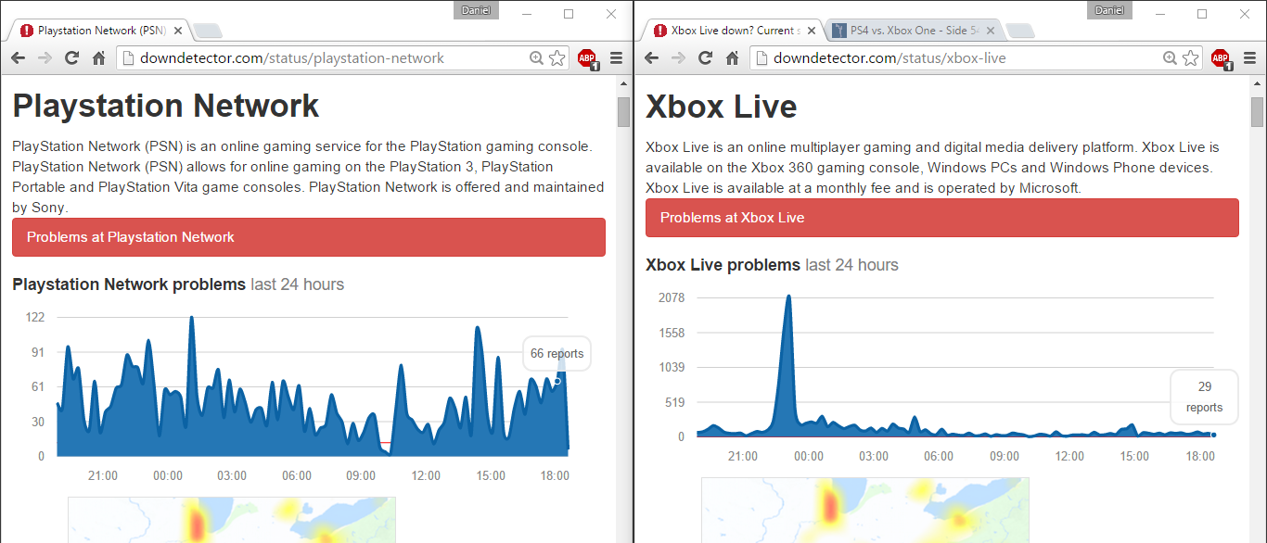Close the Xbox Live down? tab
The image size is (1267, 543).
pos(811,31)
